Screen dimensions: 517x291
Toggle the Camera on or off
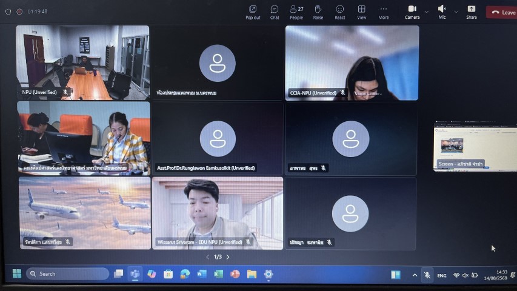click(x=412, y=12)
